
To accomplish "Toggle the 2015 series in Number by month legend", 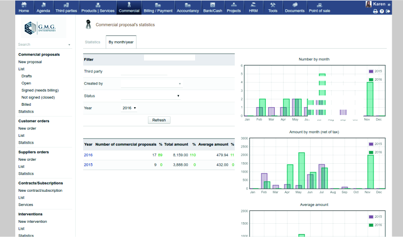I will (x=375, y=71).
